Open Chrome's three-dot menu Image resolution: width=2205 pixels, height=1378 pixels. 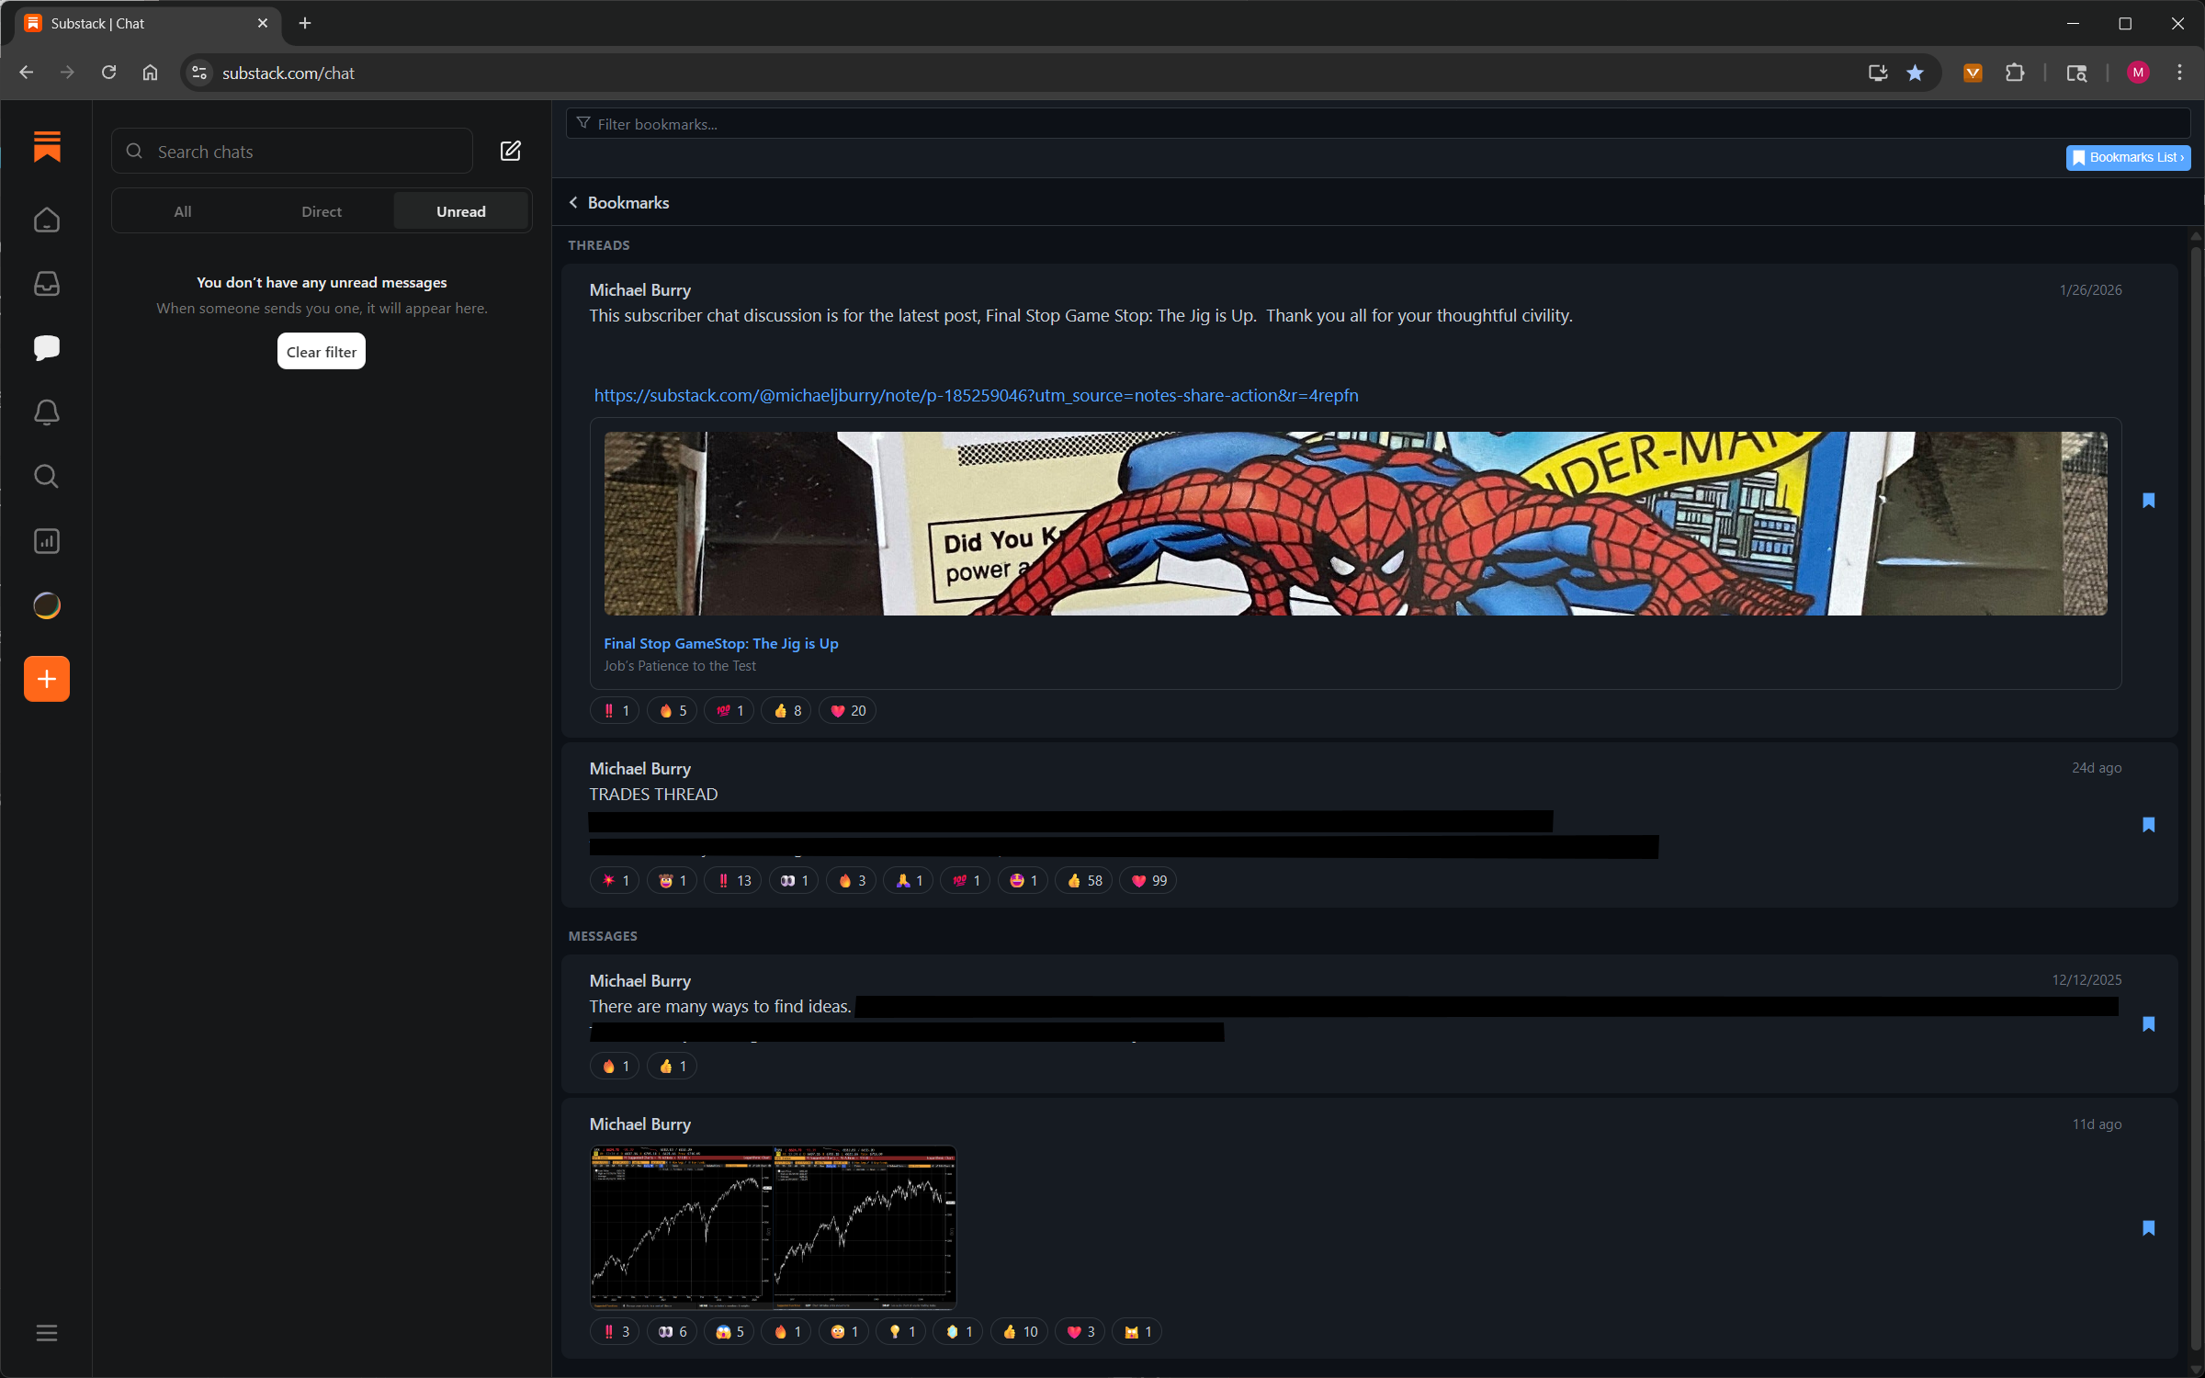pyautogui.click(x=2180, y=73)
